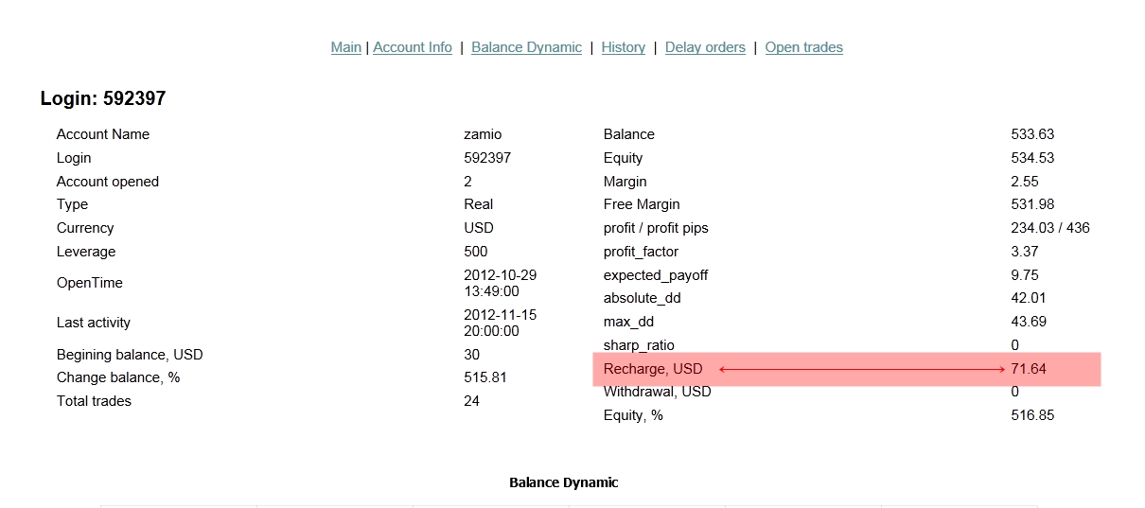Open the Main navigation link

coord(345,47)
